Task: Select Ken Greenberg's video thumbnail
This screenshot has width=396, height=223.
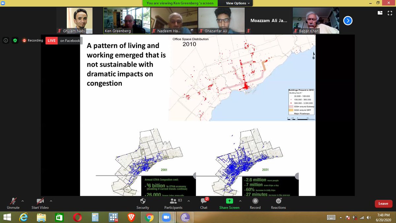Action: pos(127,20)
